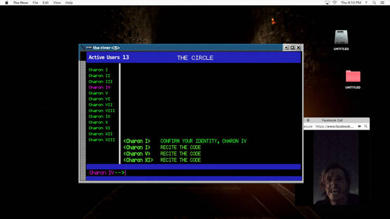Open the File menu
The image size is (390, 219).
click(x=35, y=3)
